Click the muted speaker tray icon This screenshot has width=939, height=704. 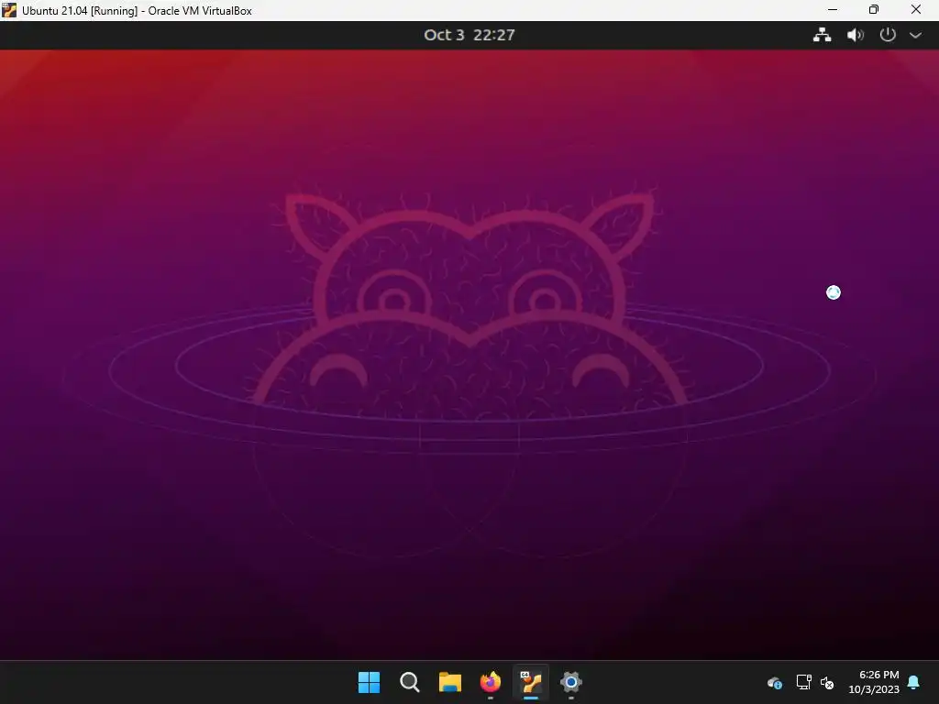point(827,682)
